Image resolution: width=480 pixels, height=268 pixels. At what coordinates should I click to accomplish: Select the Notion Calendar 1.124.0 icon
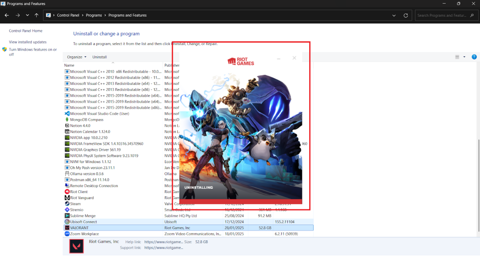point(67,132)
